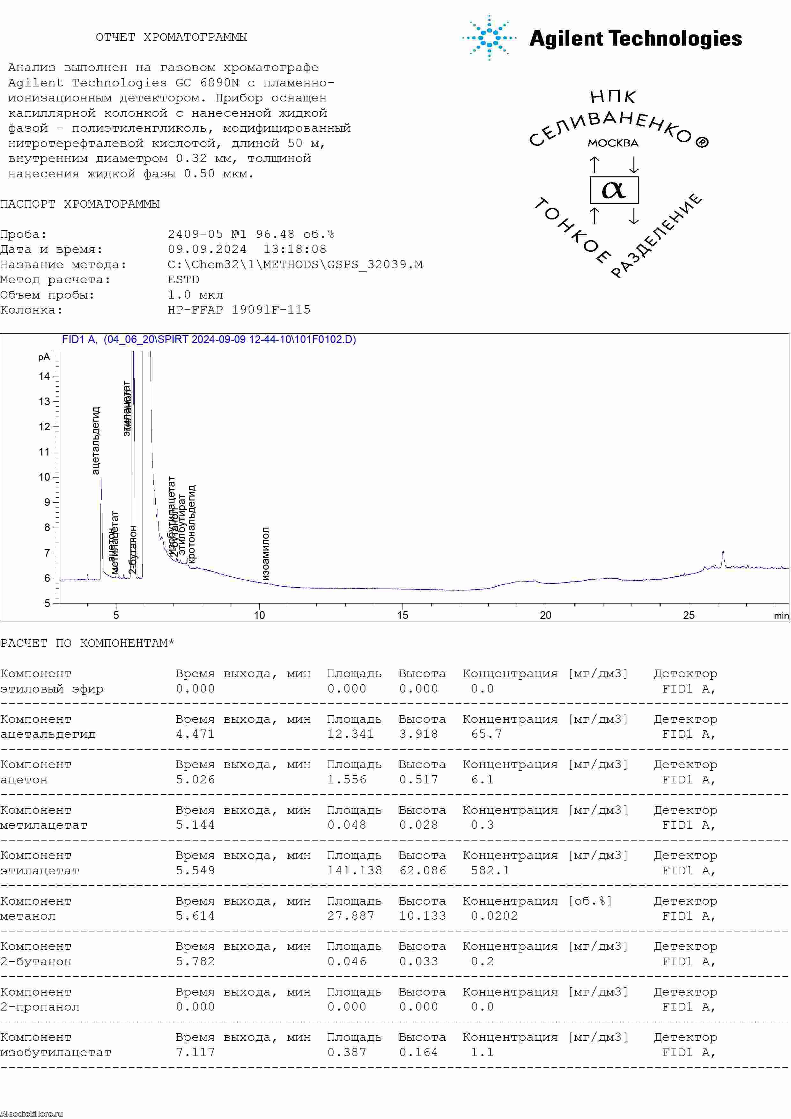Click calculation method value 'ESTD'
Viewport: 791px width, 1119px height.
tap(184, 279)
